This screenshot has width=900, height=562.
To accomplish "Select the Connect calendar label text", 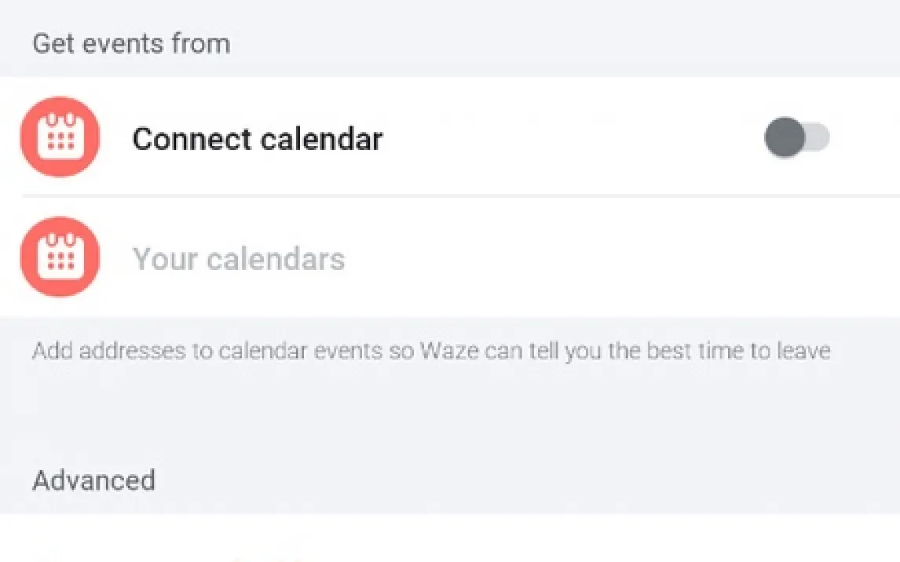I will 257,139.
